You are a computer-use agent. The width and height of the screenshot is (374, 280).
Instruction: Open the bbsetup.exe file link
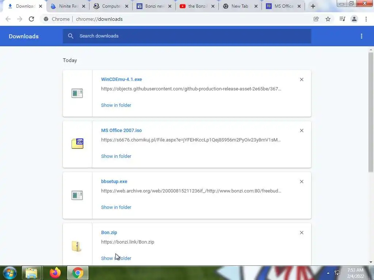[x=114, y=182]
